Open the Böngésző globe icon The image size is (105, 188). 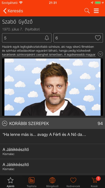pos(52,182)
